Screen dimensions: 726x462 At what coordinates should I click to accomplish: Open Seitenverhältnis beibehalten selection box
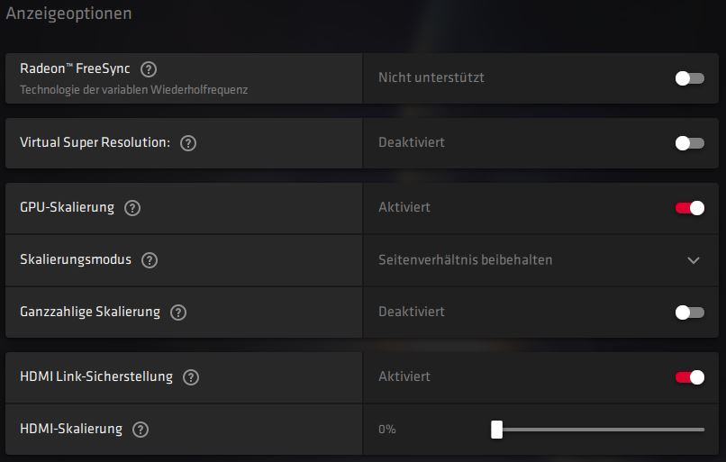[540, 260]
